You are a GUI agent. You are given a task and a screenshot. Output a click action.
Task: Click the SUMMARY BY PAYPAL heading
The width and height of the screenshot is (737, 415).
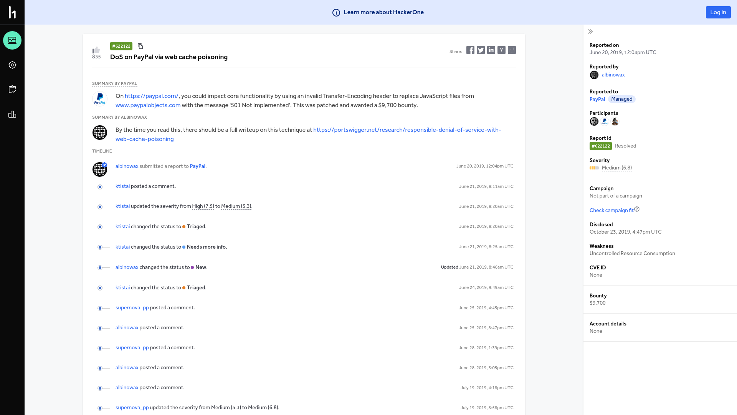pyautogui.click(x=114, y=84)
